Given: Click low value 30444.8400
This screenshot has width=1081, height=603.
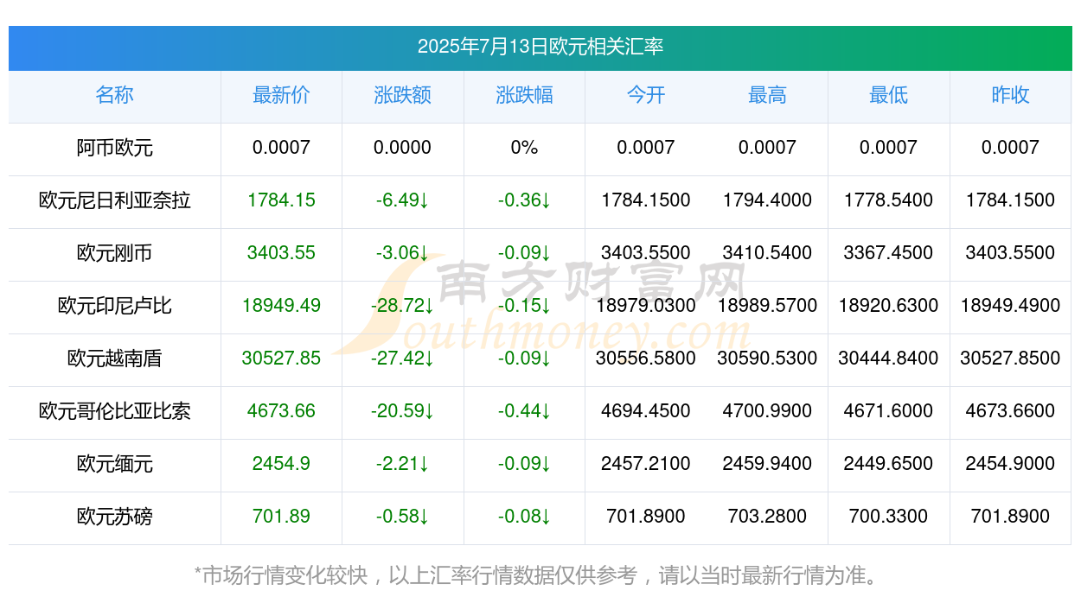Looking at the screenshot, I should [888, 359].
